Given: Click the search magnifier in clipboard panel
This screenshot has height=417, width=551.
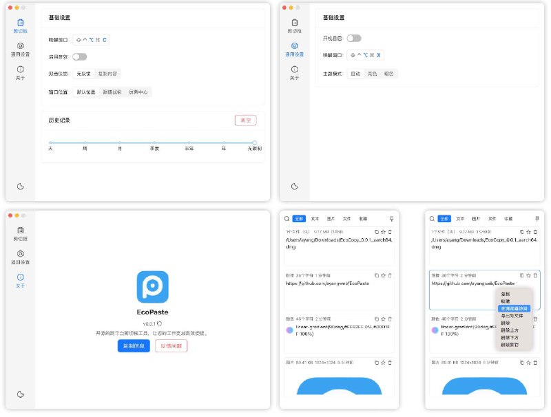Looking at the screenshot, I should 286,219.
